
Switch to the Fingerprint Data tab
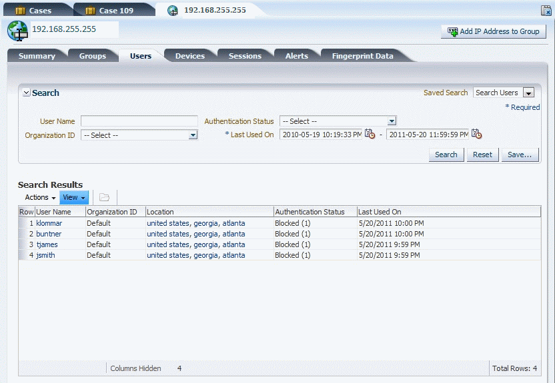coord(362,56)
